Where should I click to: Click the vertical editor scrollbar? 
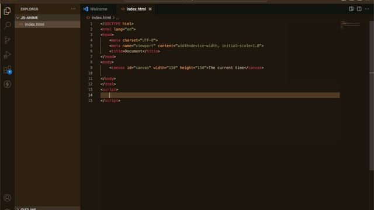[x=372, y=95]
